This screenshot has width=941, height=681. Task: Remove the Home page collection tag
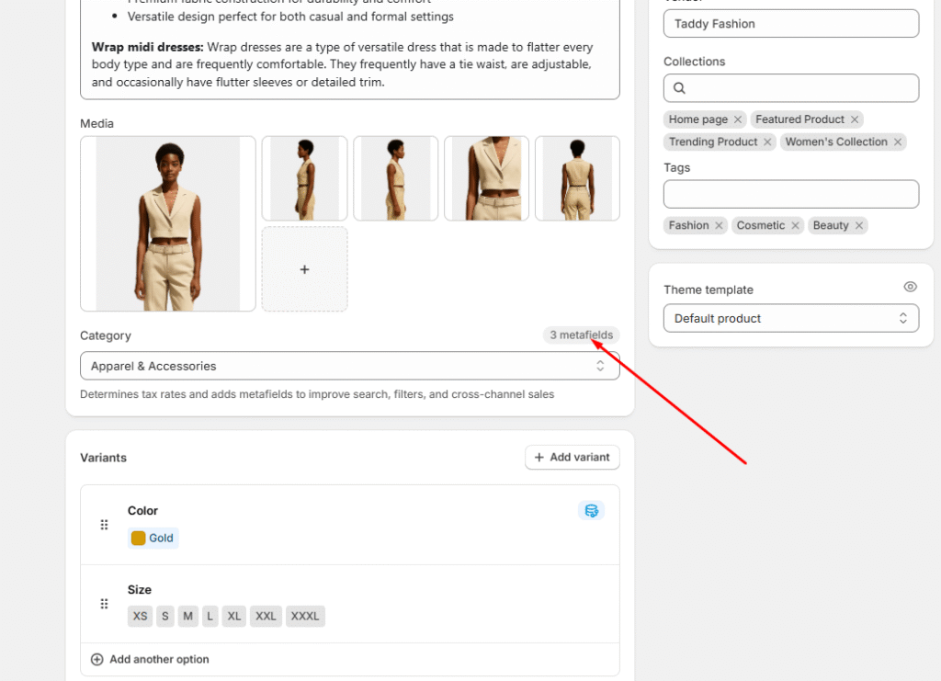[738, 119]
